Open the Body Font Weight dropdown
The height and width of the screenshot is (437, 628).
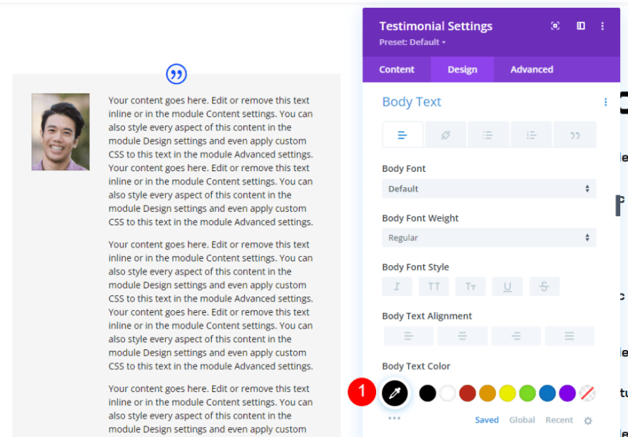click(489, 238)
